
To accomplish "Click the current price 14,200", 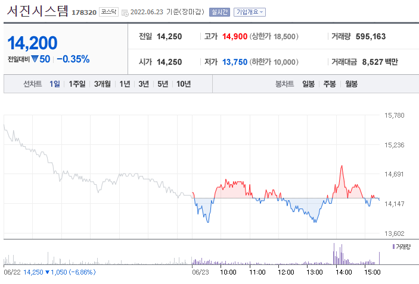I will [32, 43].
